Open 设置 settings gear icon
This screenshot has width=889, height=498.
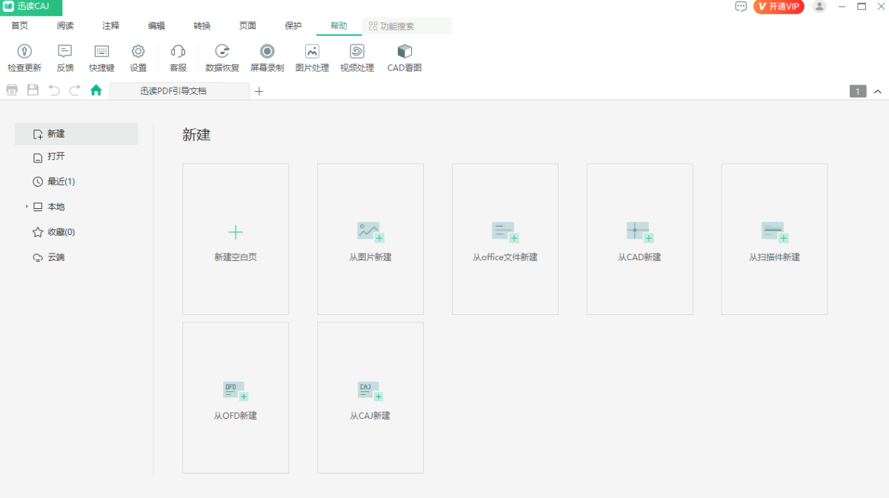tap(138, 52)
